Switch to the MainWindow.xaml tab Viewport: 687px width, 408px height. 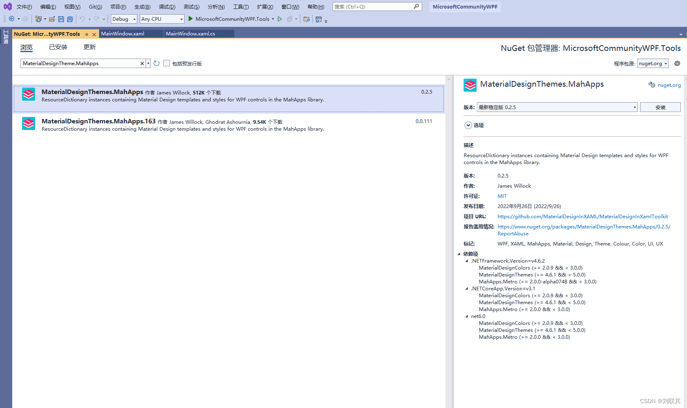pos(131,34)
